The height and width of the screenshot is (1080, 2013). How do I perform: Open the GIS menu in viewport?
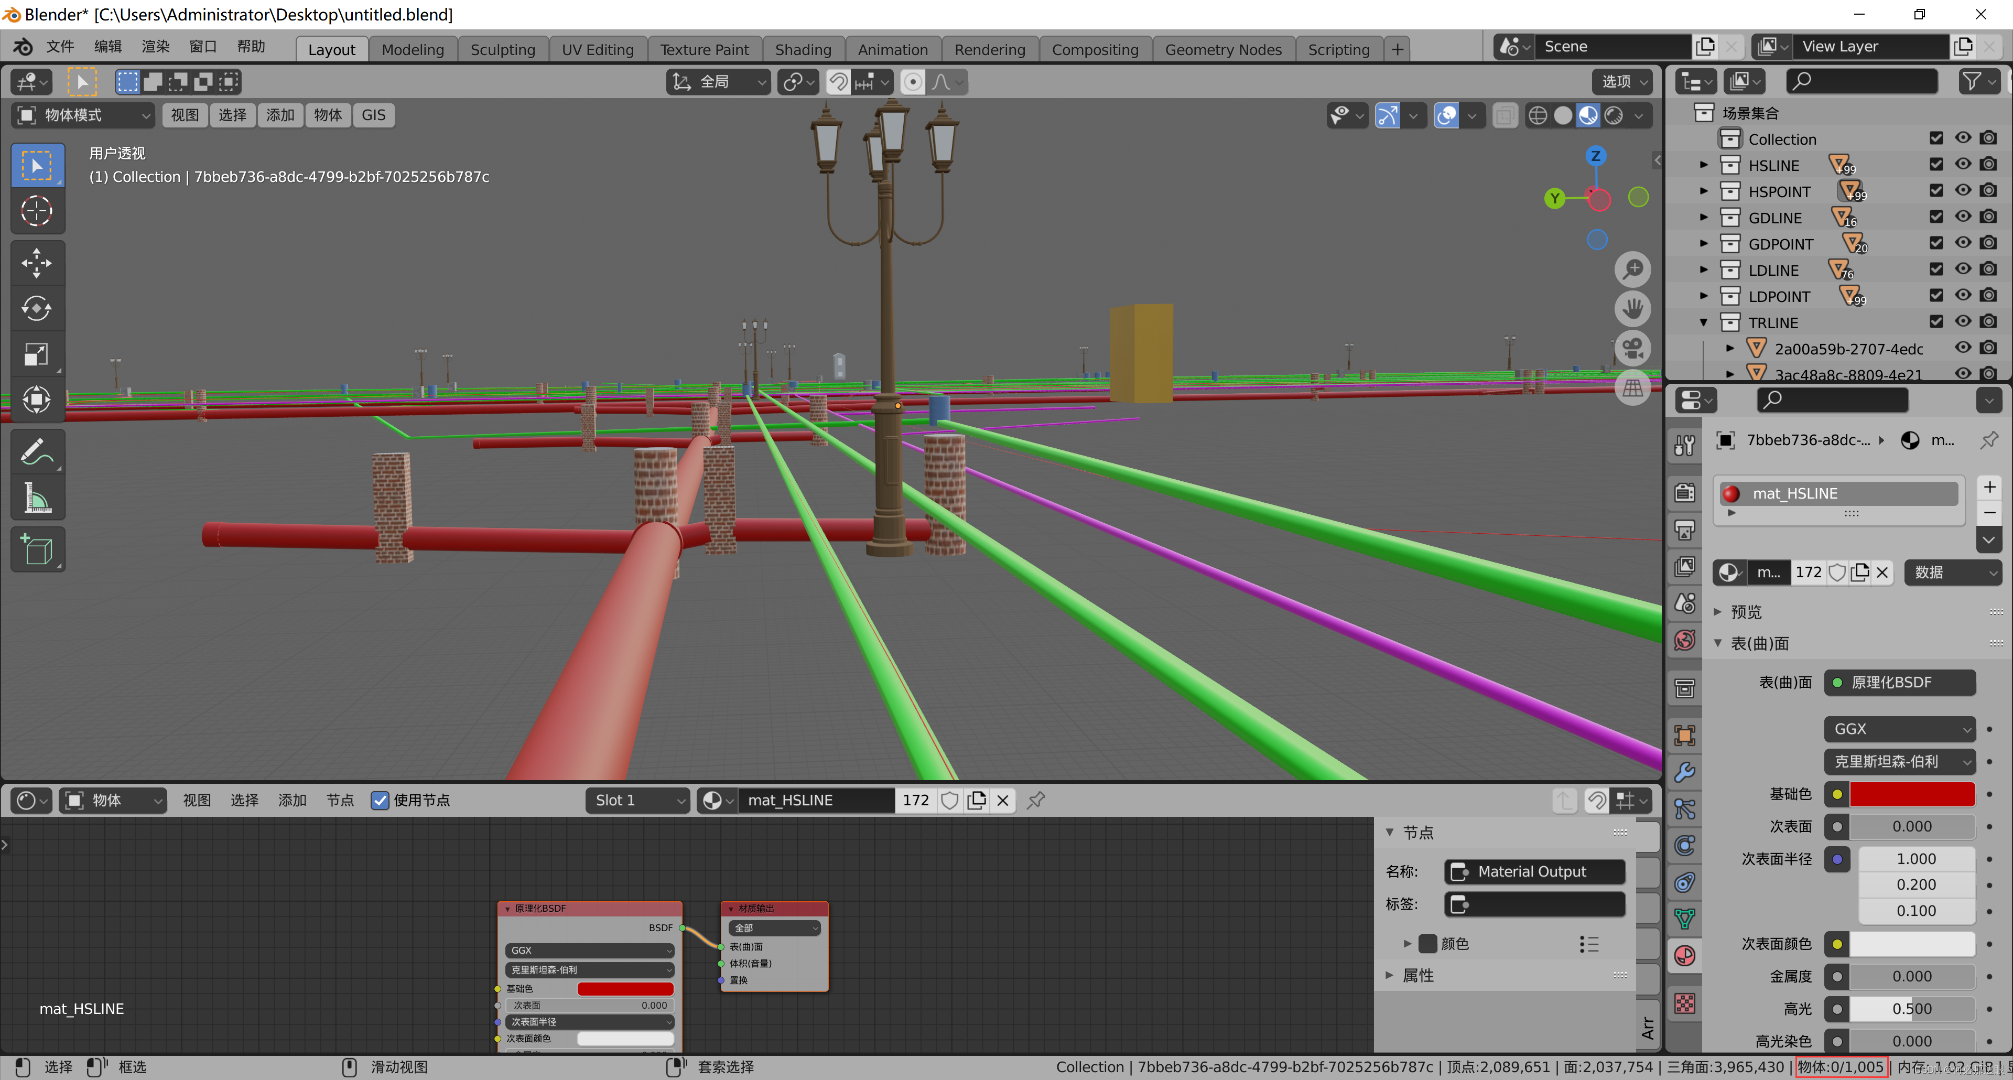coord(374,115)
